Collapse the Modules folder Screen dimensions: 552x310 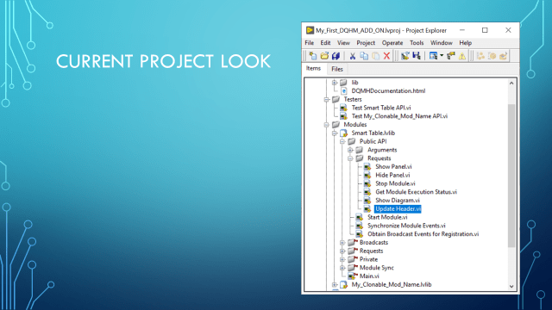point(326,125)
